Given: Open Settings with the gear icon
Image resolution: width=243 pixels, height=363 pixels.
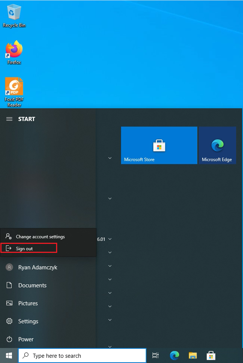Looking at the screenshot, I should 28,321.
